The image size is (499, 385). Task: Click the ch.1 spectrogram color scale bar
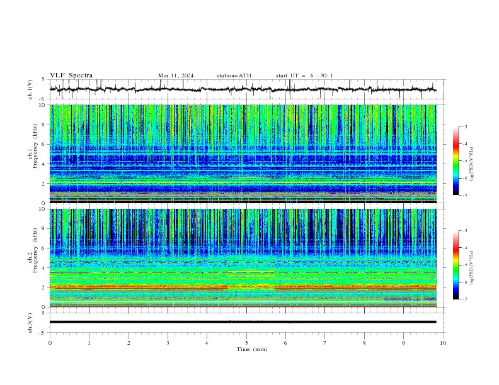point(456,161)
